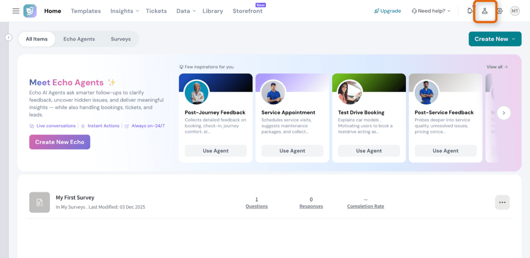Open three-dot menu for My First Survey

pos(502,202)
